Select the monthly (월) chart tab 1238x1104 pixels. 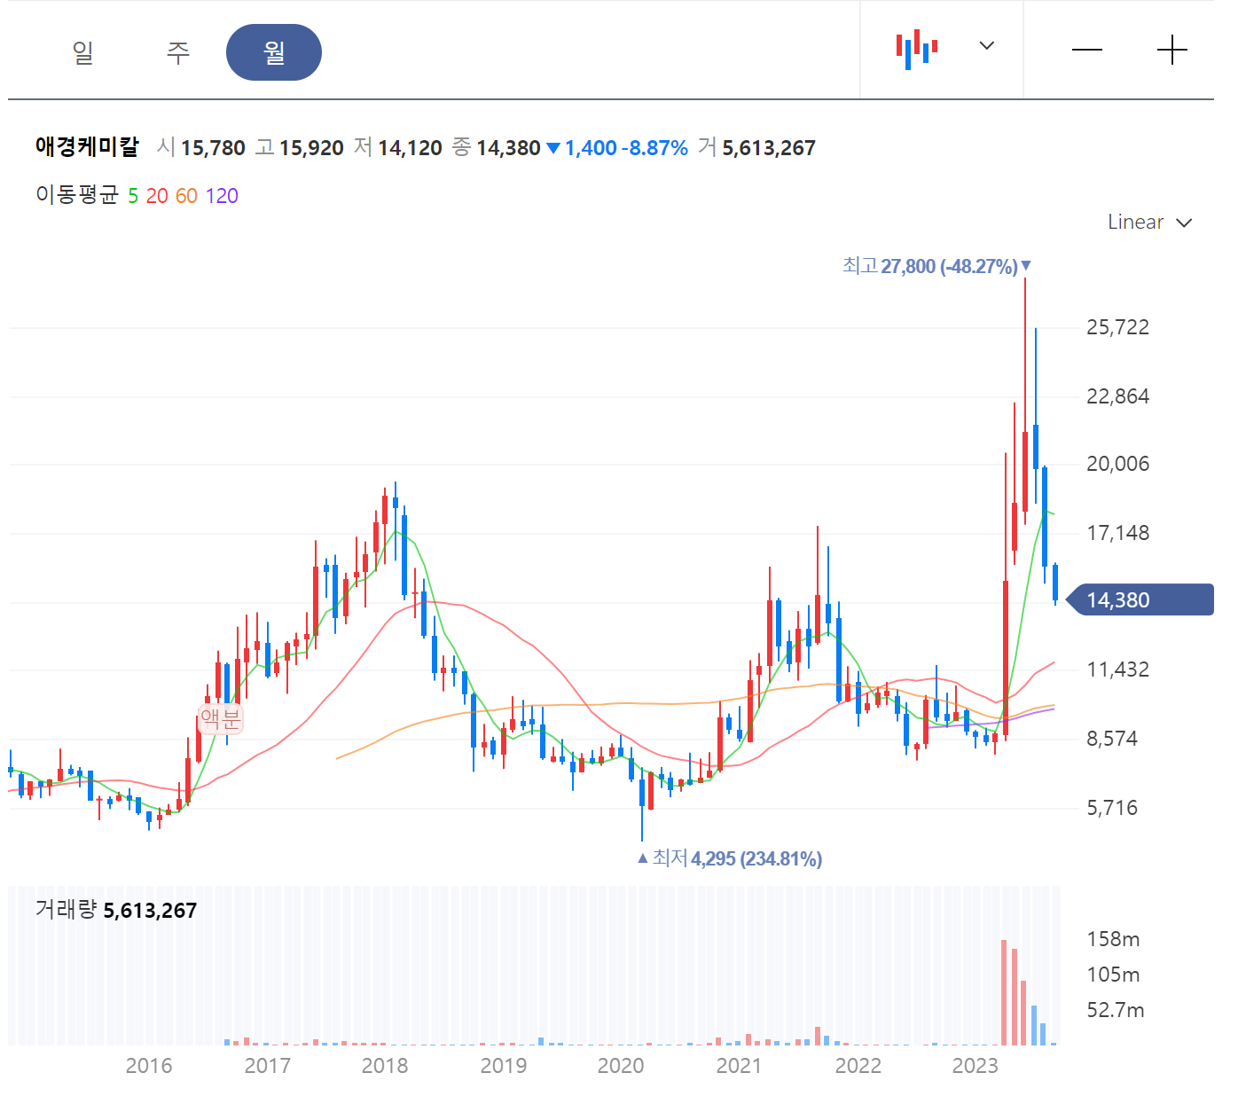tap(274, 52)
